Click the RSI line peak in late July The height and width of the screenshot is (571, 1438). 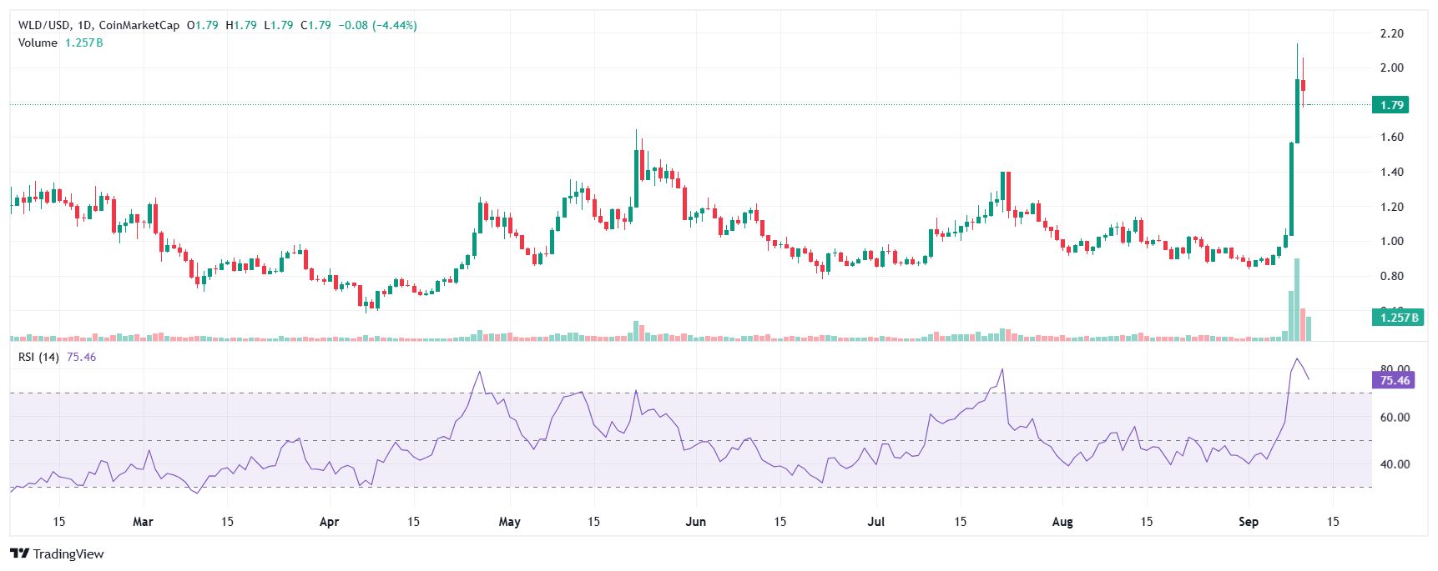coord(1002,369)
